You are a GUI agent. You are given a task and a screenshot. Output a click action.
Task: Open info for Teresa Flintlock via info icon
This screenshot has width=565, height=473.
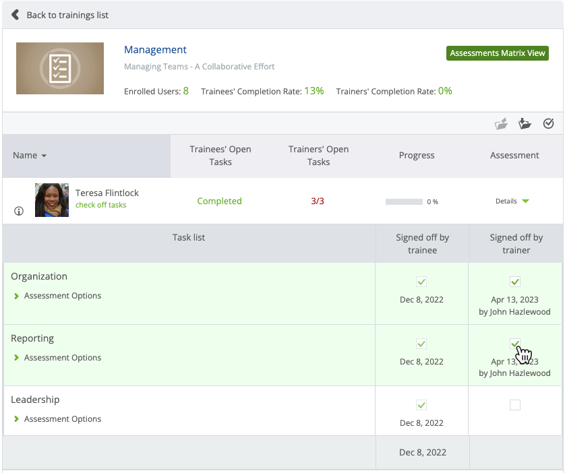click(18, 210)
